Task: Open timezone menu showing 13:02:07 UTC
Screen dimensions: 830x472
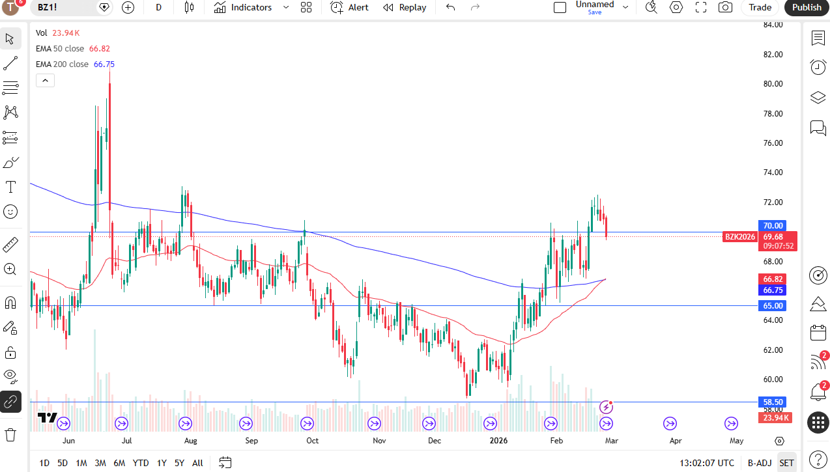Action: (706, 463)
